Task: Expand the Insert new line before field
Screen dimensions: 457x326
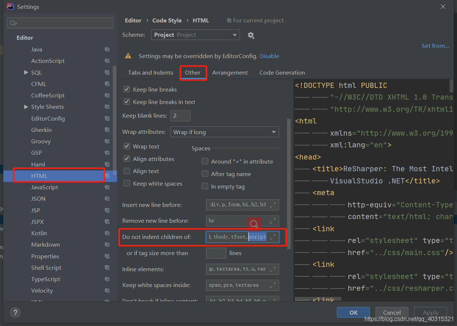Action: (273, 205)
